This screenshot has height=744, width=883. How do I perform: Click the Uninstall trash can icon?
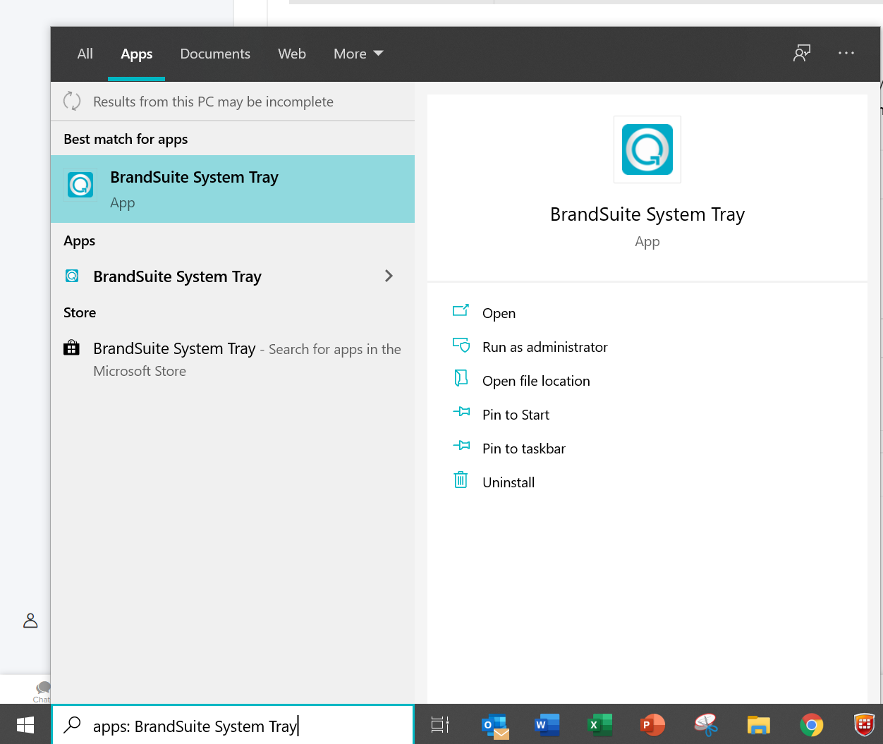[x=461, y=480]
